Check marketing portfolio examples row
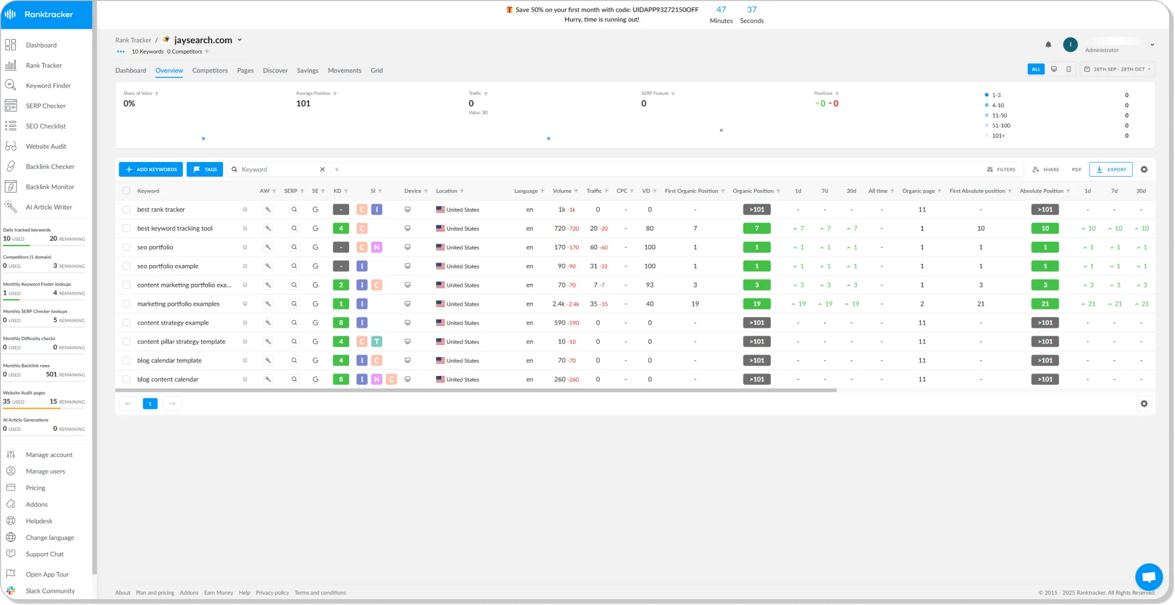 tap(126, 303)
